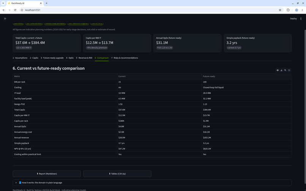306x191 pixels.
Task: Switch to the 2 · CapEx tab
Action: pos(34,58)
